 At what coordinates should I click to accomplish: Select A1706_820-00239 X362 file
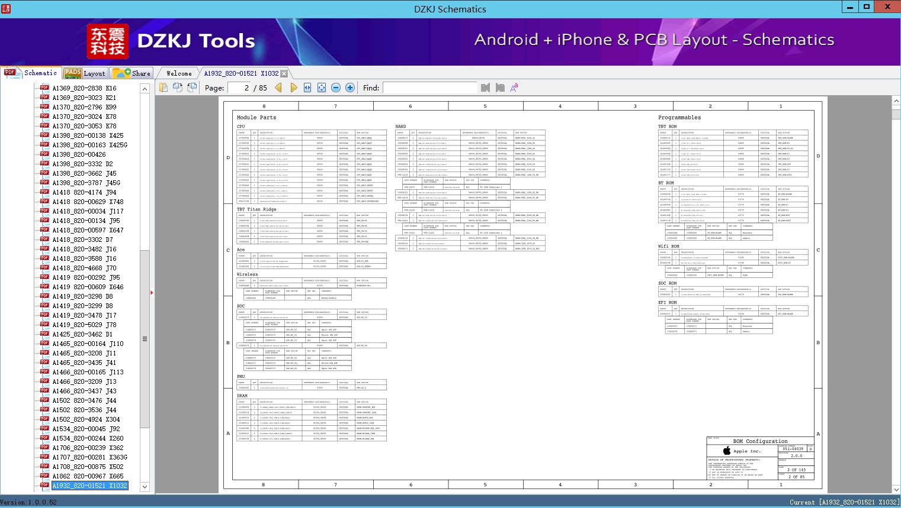coord(88,448)
